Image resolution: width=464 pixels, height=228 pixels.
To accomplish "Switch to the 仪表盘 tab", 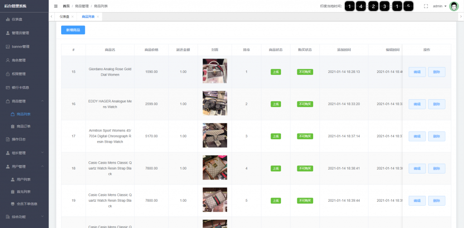I will coord(64,17).
